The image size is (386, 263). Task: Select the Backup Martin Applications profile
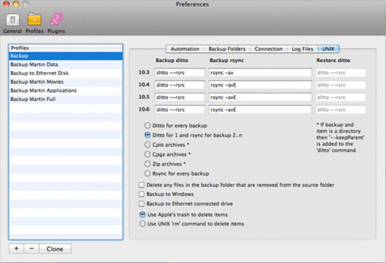[66, 90]
